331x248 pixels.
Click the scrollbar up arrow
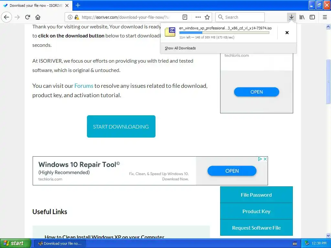point(328,26)
